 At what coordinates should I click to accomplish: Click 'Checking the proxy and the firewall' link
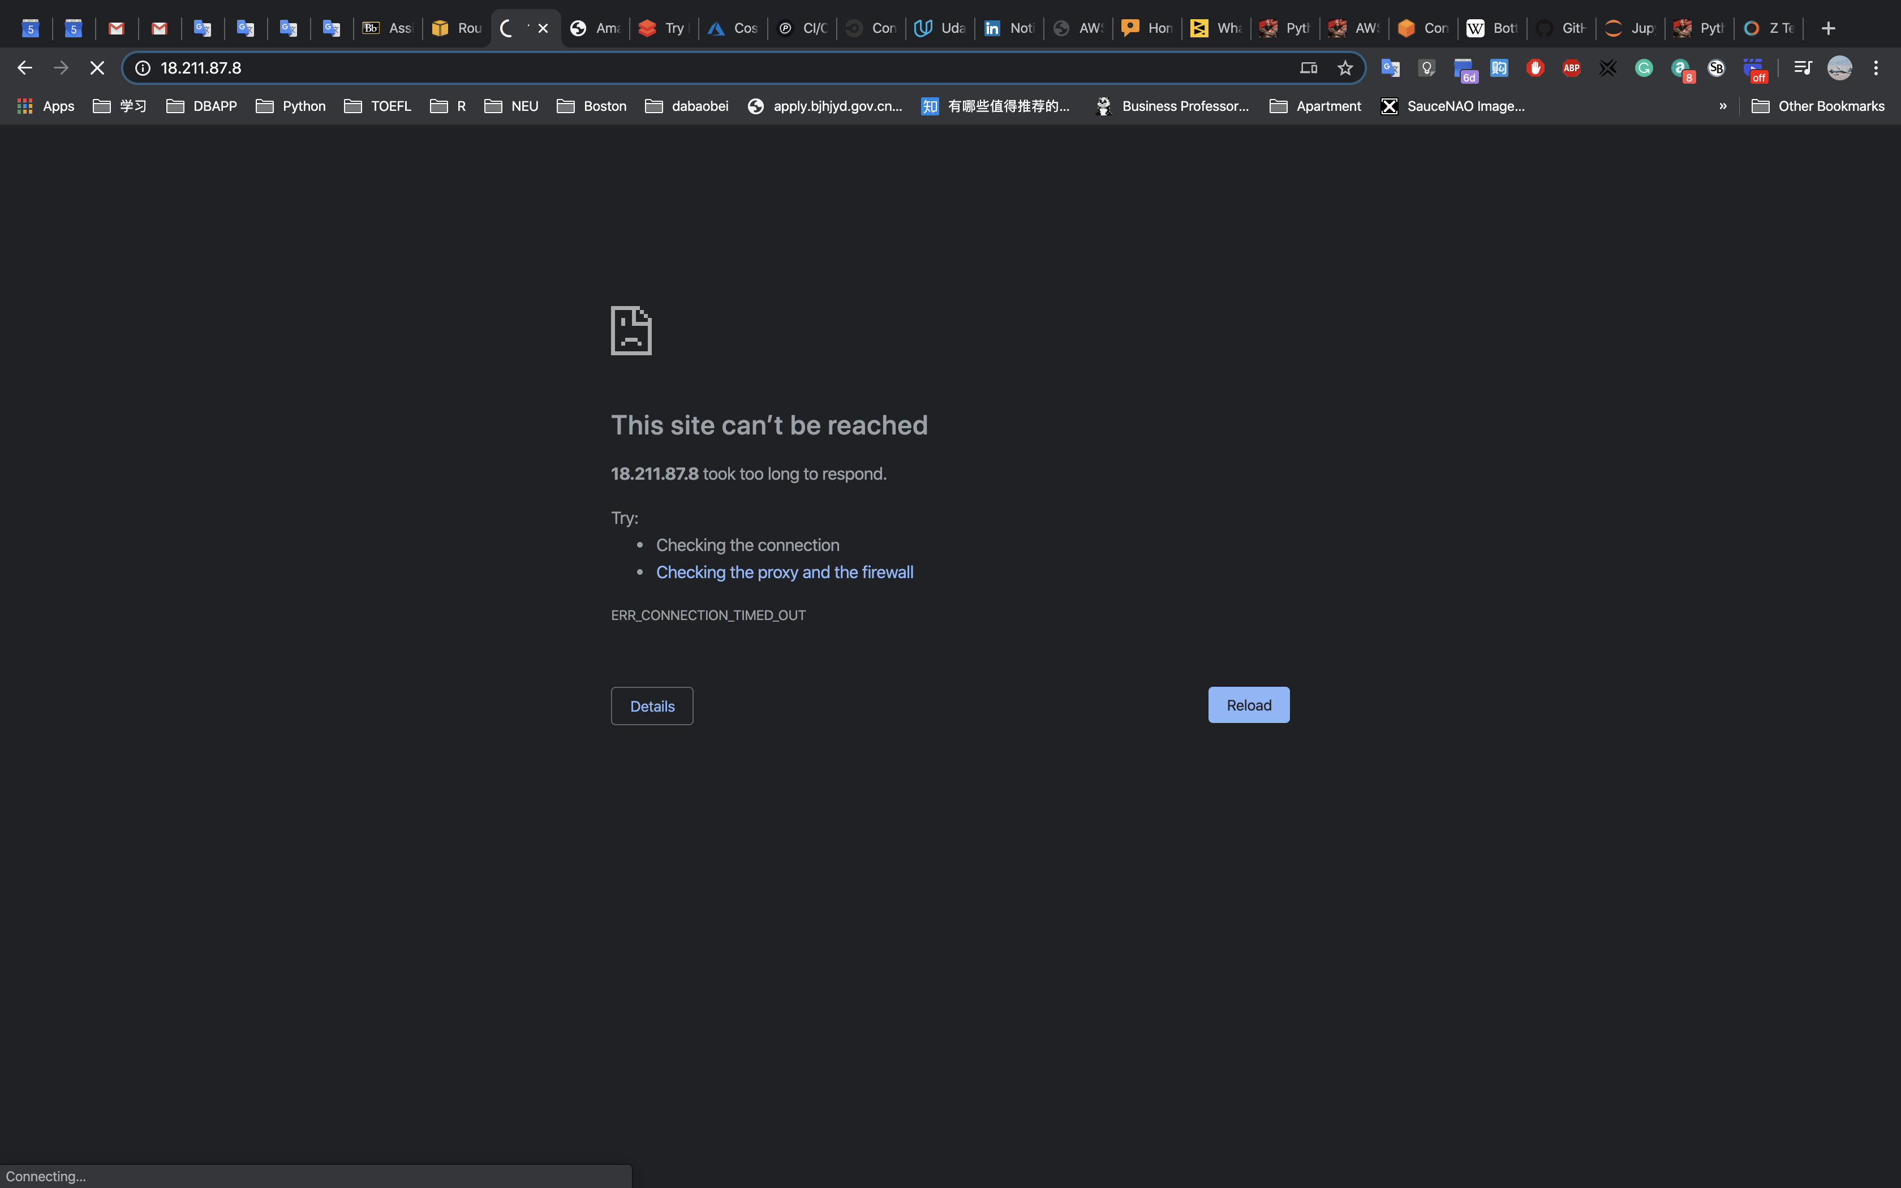(x=784, y=572)
